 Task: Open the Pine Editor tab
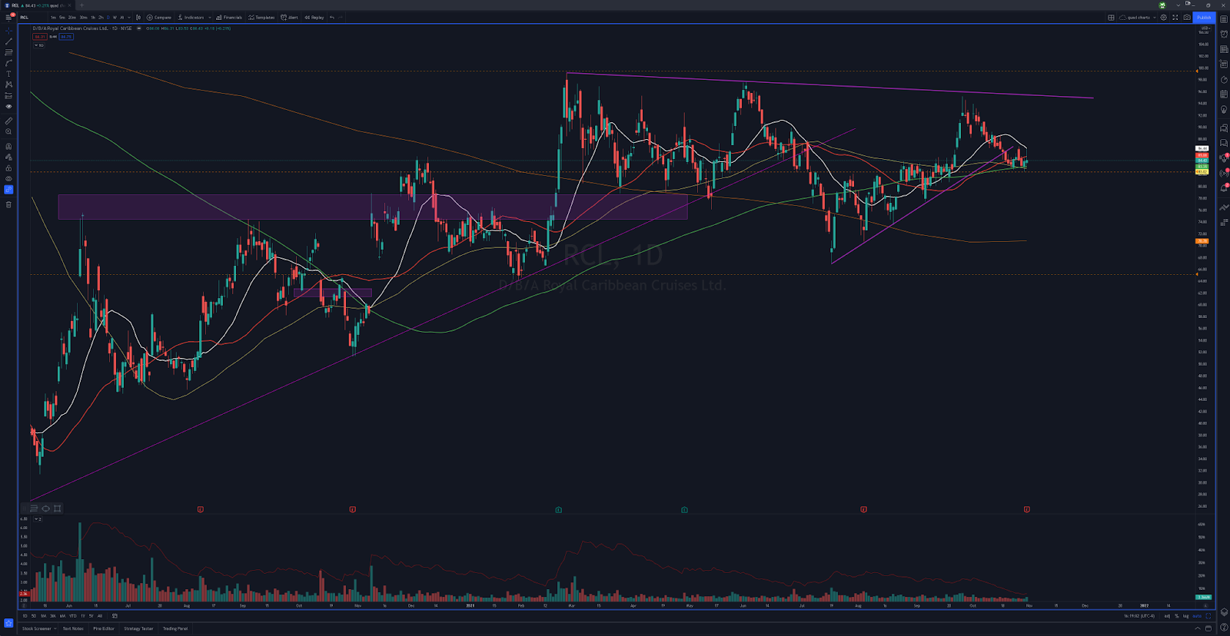104,628
